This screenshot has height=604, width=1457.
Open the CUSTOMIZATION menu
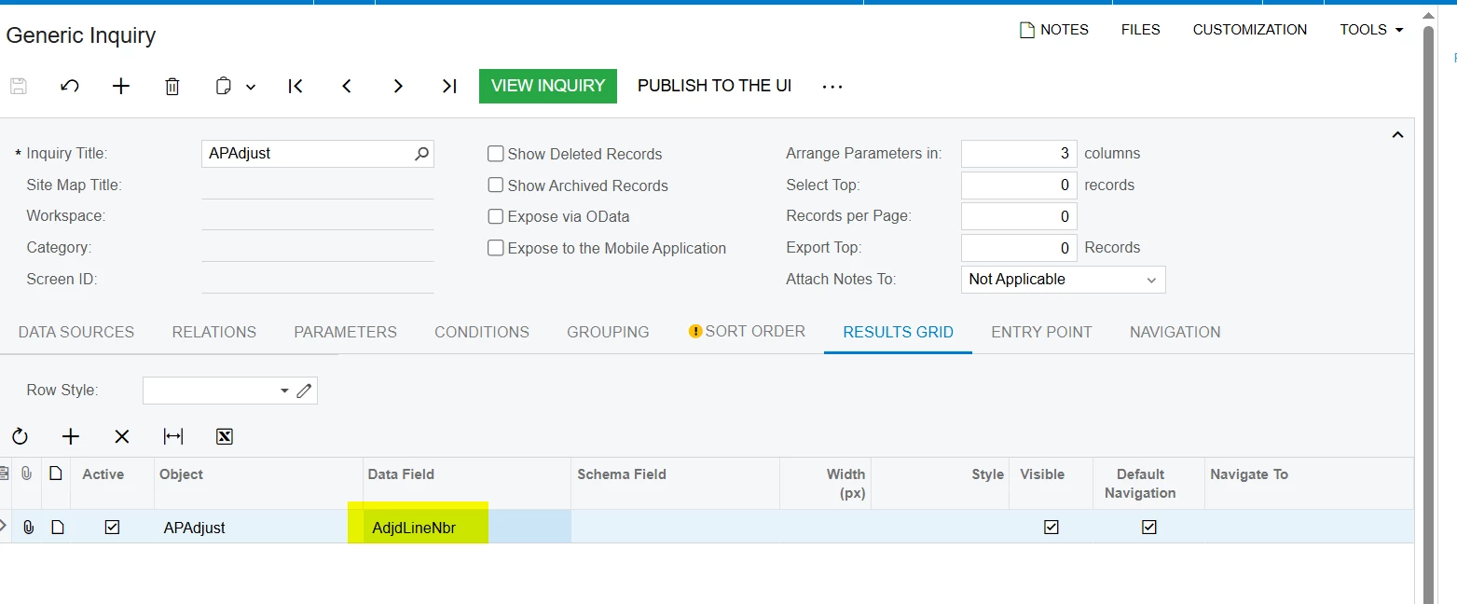(x=1250, y=30)
